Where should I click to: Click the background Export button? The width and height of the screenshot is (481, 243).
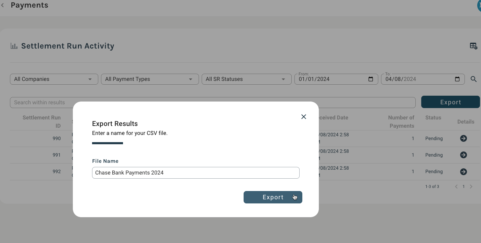coord(450,102)
